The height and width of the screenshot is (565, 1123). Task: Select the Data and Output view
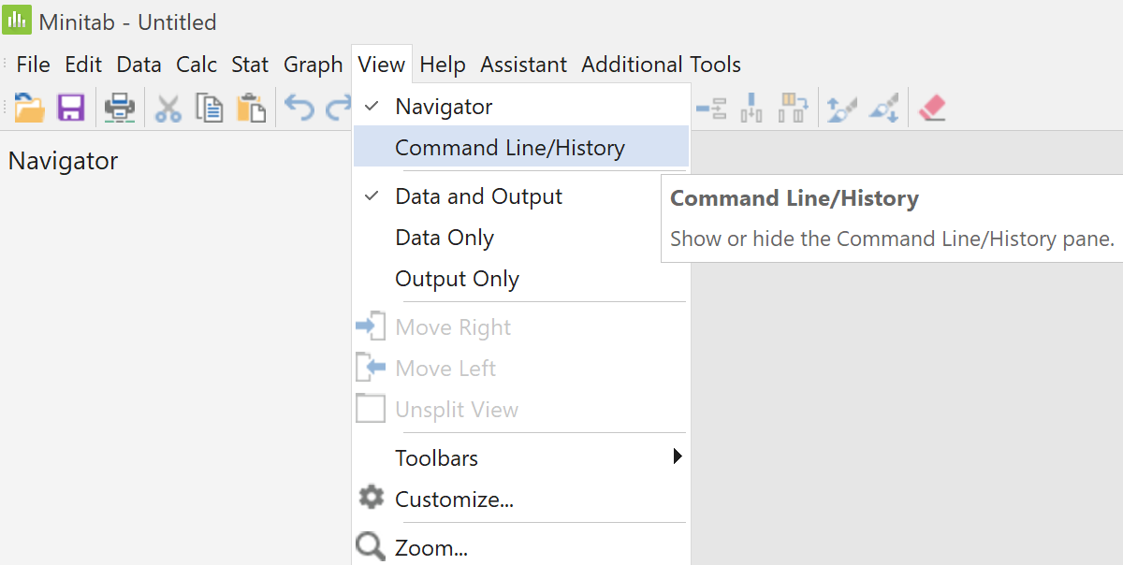point(521,196)
